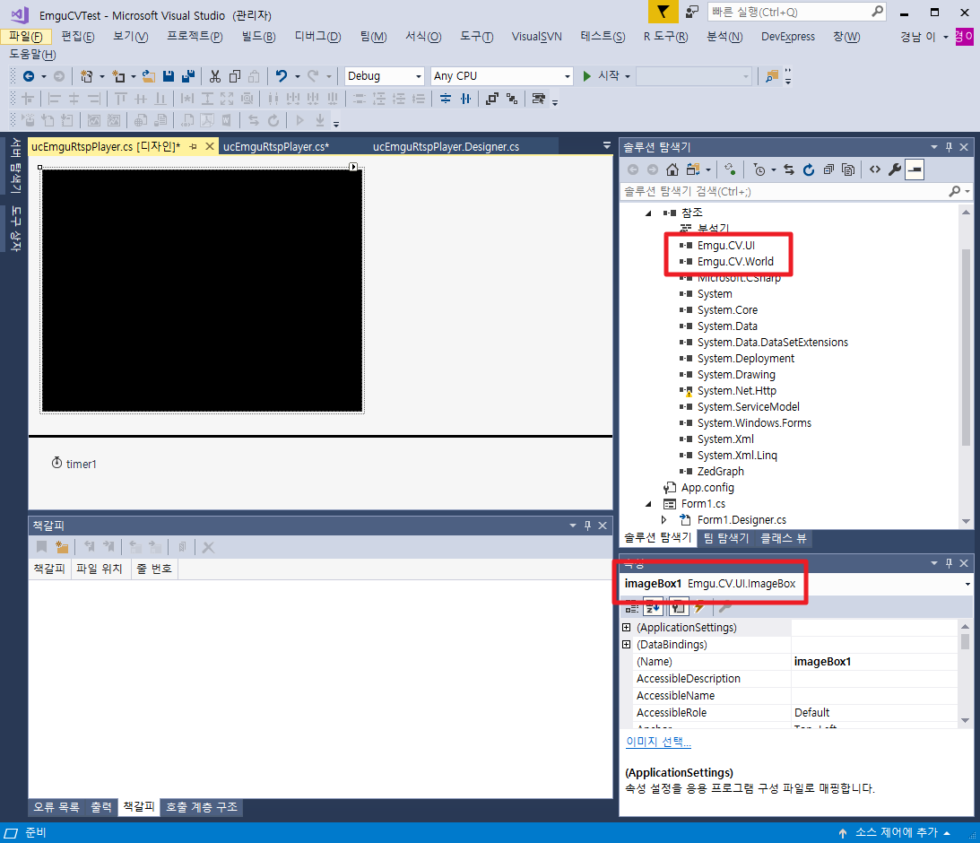Click the Events lightning icon in Properties panel
The width and height of the screenshot is (980, 843).
pos(698,608)
